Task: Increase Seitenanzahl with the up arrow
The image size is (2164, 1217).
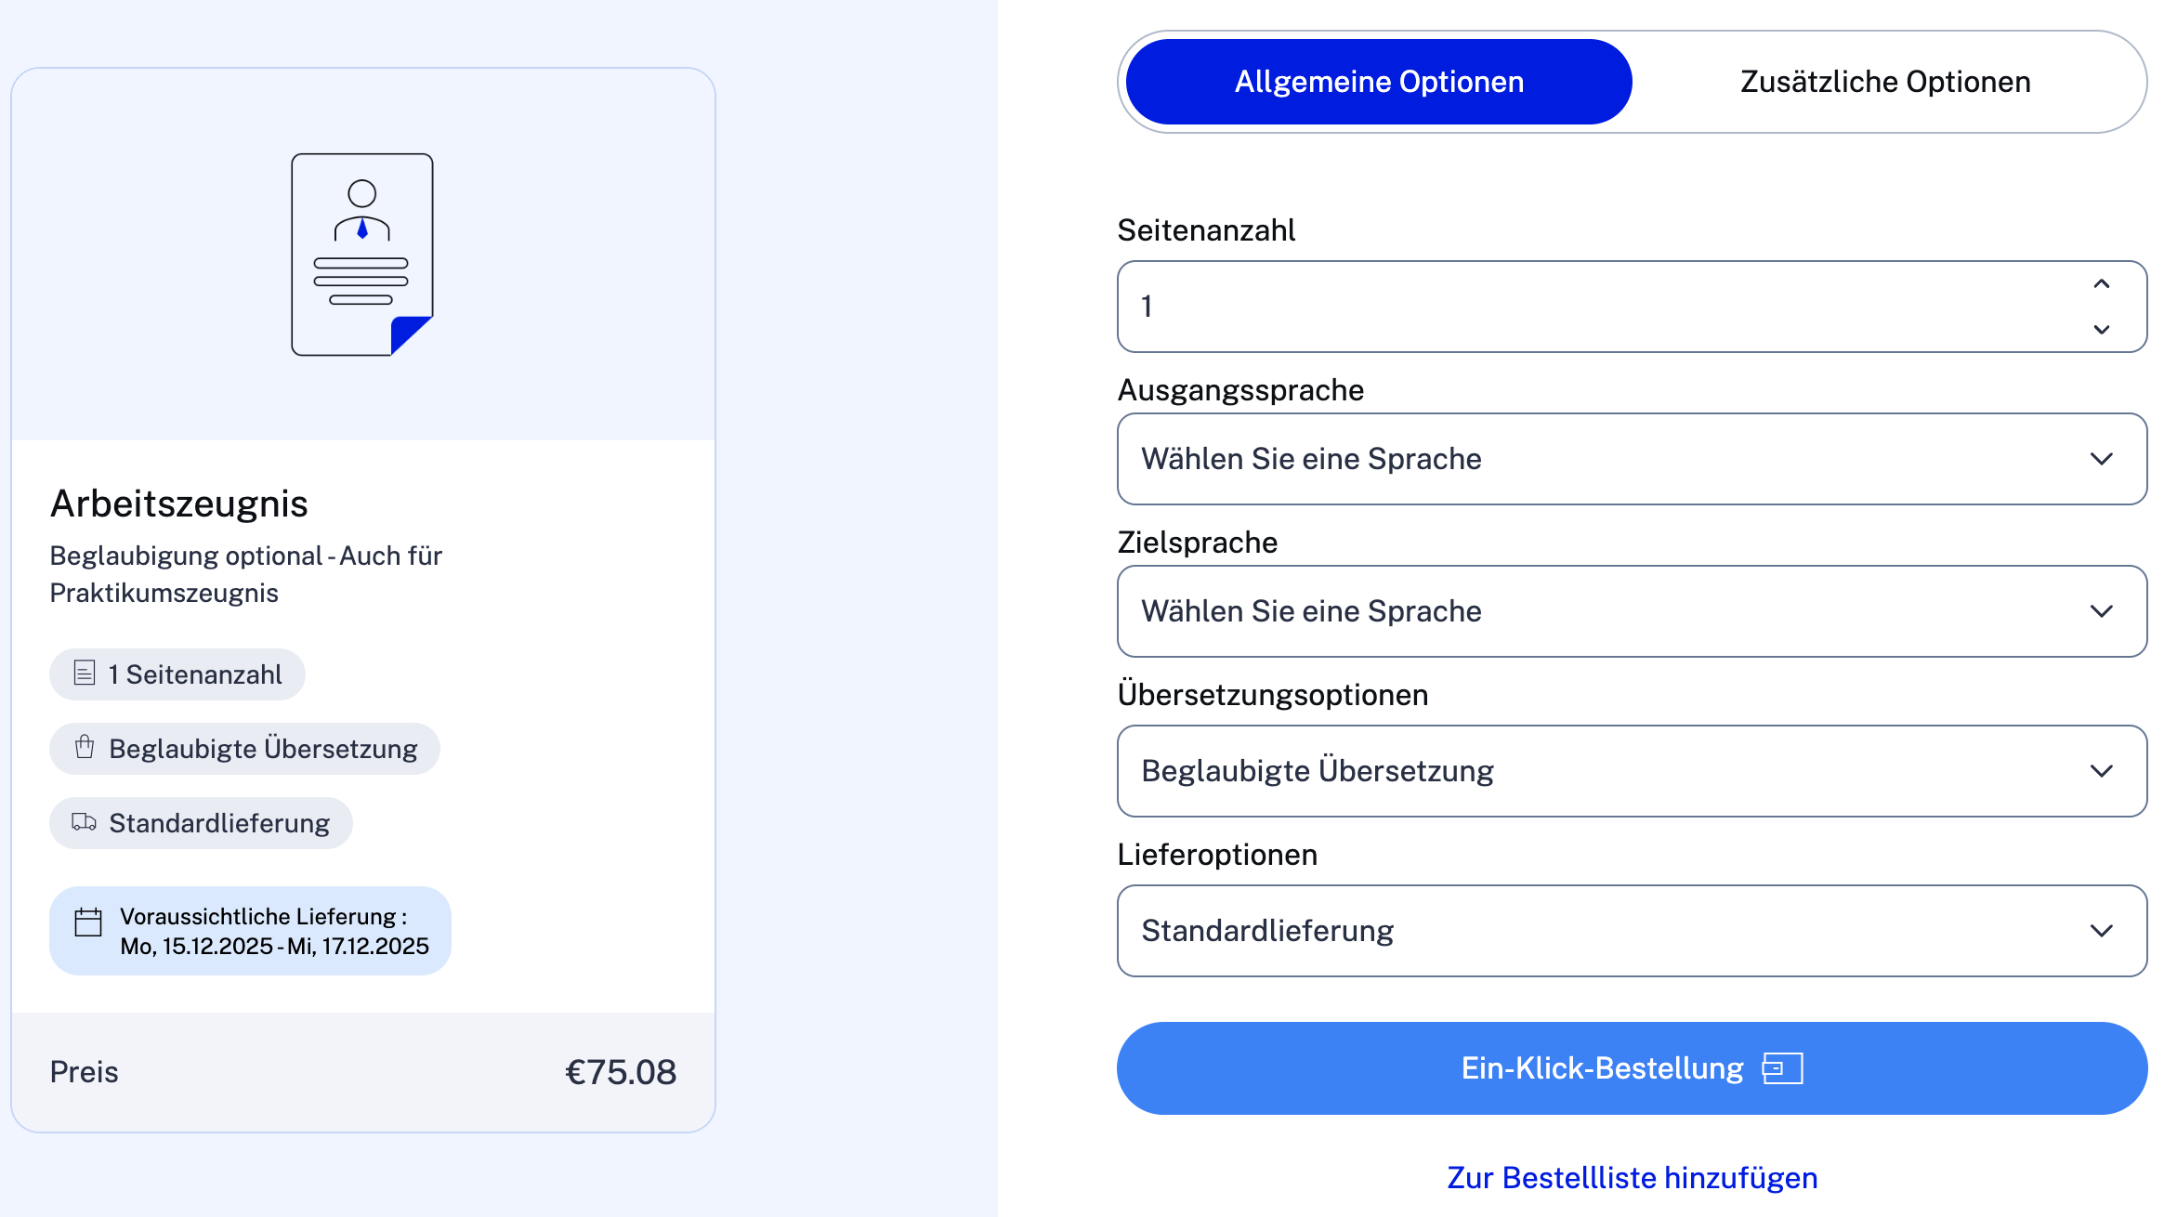Action: coord(2103,284)
